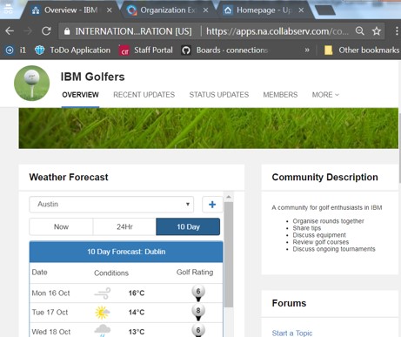
Task: Click the rain cloud icon for Wed 18 Oct
Action: (x=103, y=331)
